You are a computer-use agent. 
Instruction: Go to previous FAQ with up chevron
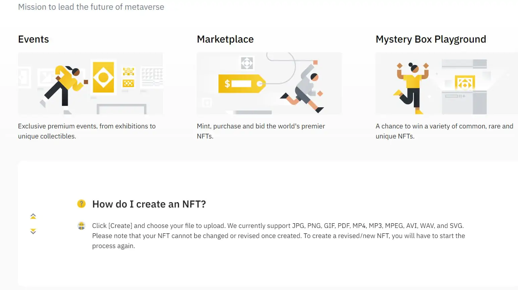coord(33,216)
